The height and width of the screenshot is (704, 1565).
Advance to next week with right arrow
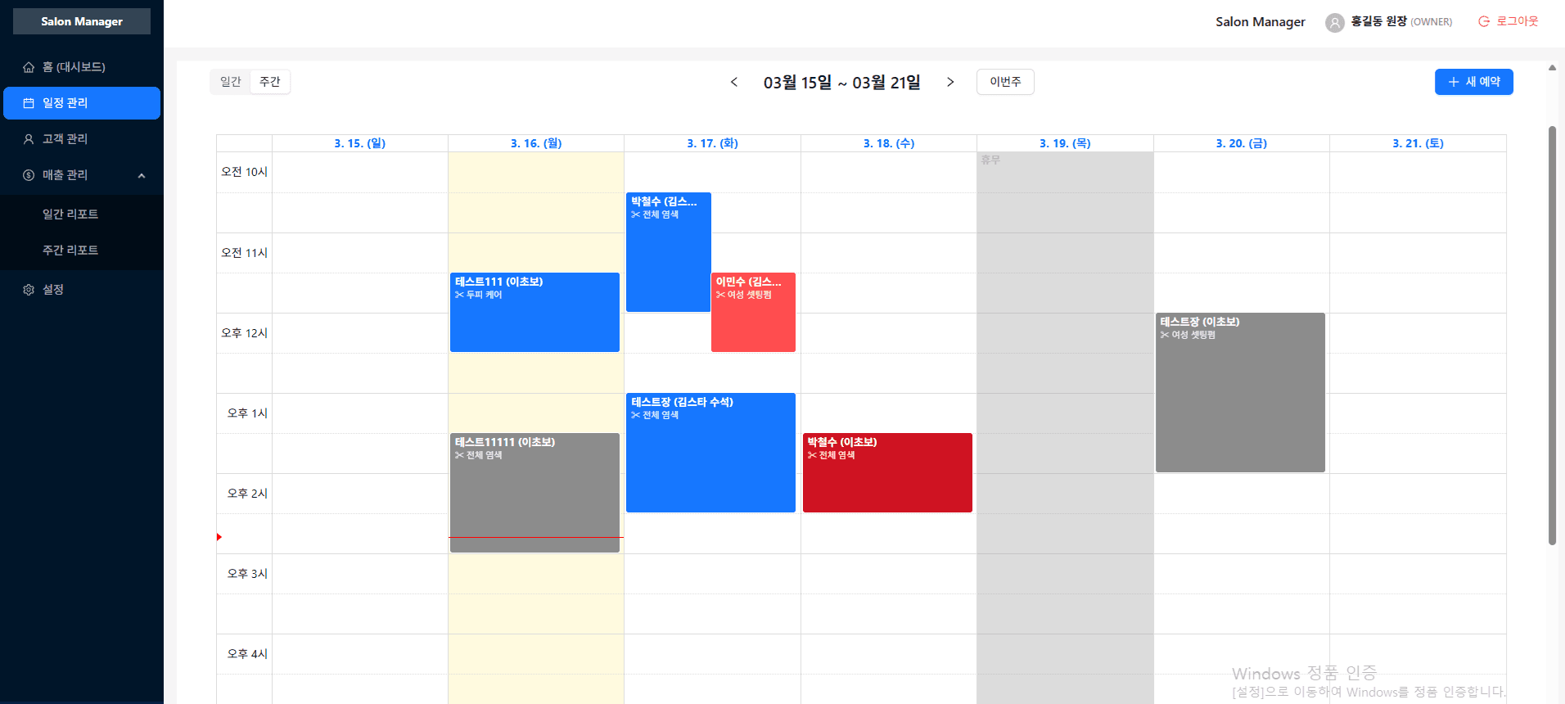click(949, 82)
